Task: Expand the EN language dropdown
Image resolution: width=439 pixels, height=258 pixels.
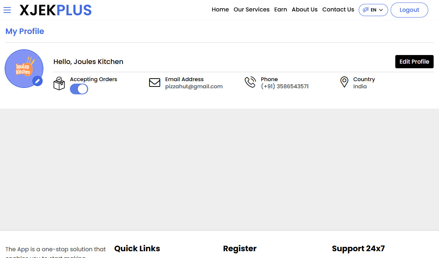Action: (x=373, y=10)
